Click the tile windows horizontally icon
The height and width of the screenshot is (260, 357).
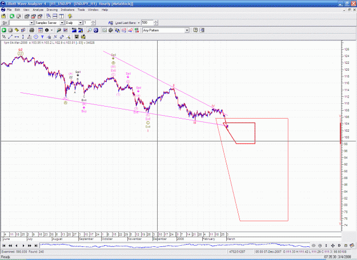pyautogui.click(x=55, y=16)
